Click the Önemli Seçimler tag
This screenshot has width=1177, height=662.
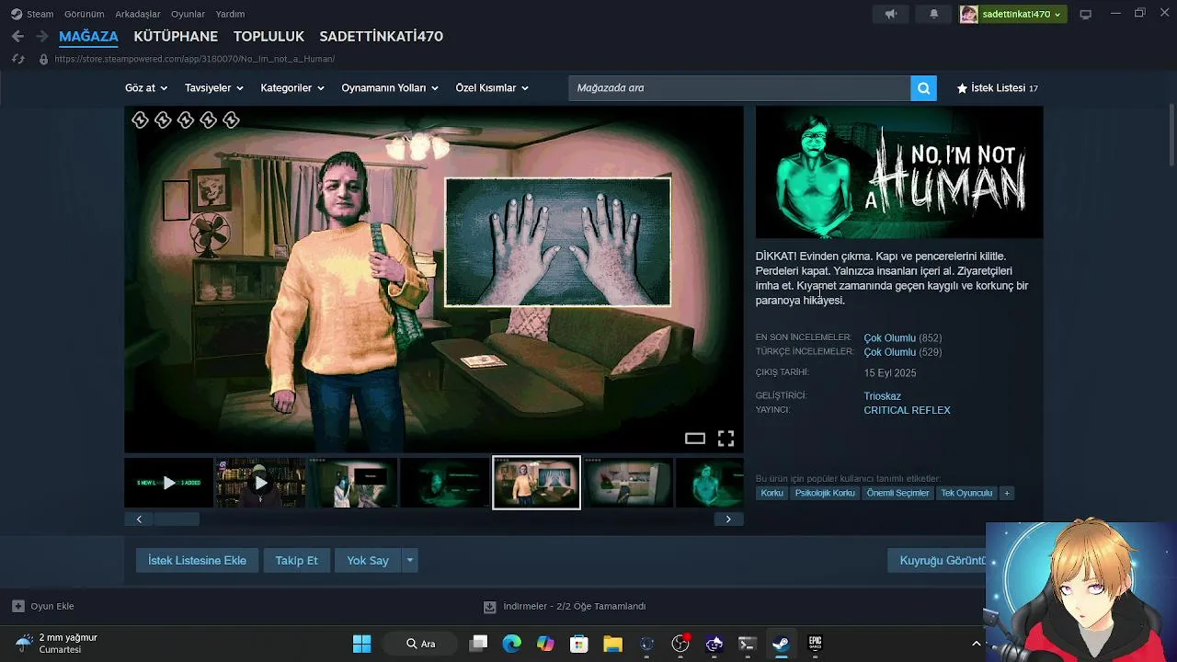tap(897, 493)
